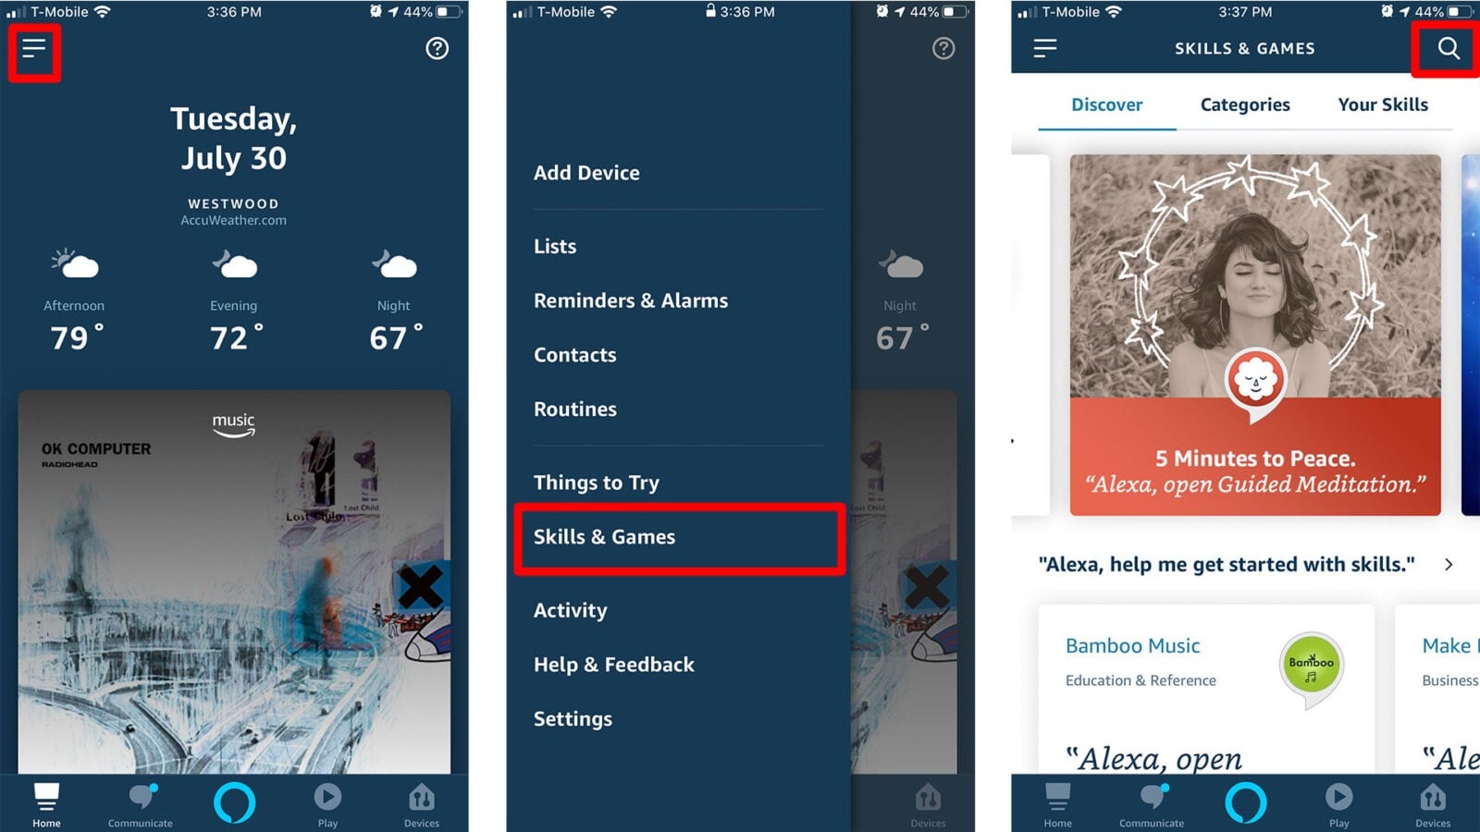Switch to the Categories tab
Viewport: 1480px width, 832px height.
[1245, 104]
